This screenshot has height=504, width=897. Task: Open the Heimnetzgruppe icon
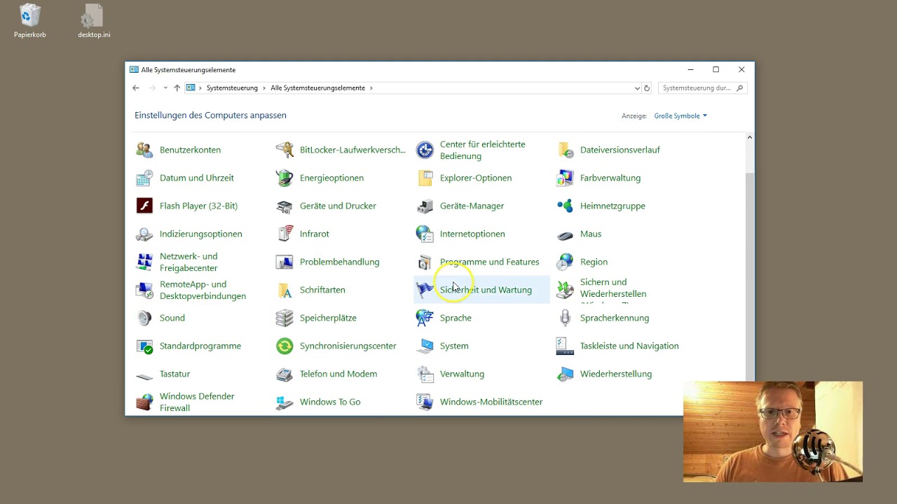coord(565,206)
